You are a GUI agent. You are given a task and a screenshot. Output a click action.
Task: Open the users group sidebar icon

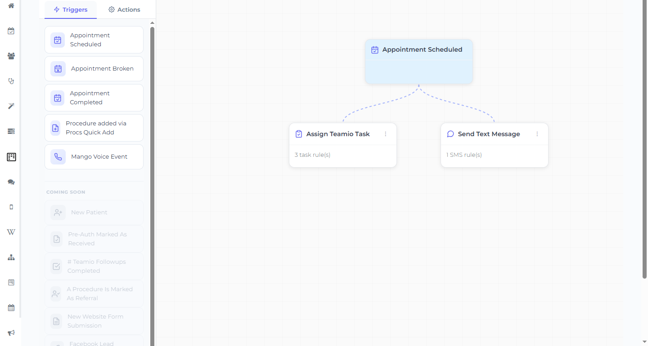(x=11, y=56)
